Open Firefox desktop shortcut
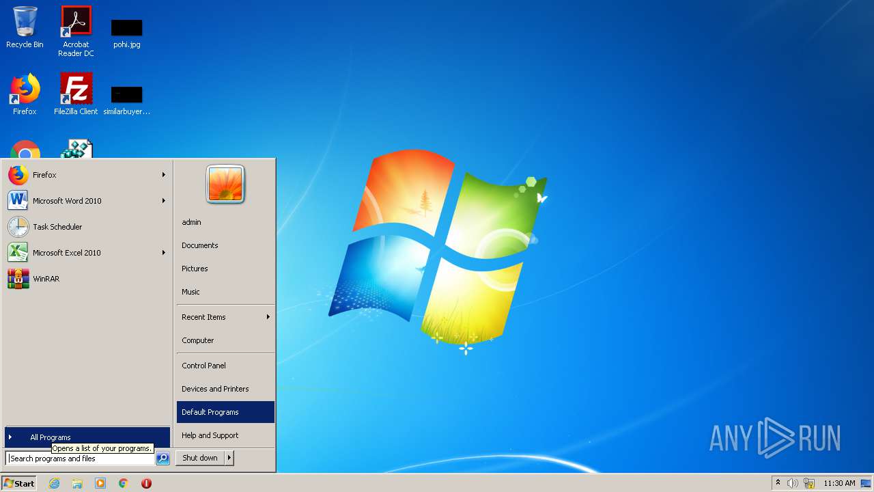 [25, 94]
